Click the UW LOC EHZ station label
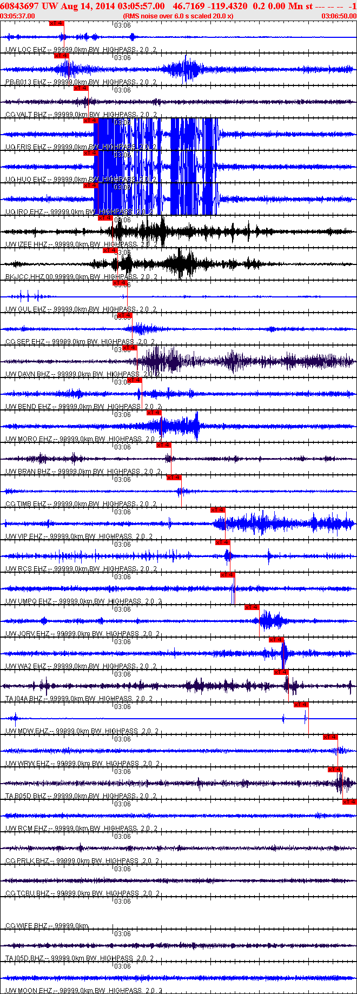Screen dimensions: 357x994 point(25,50)
